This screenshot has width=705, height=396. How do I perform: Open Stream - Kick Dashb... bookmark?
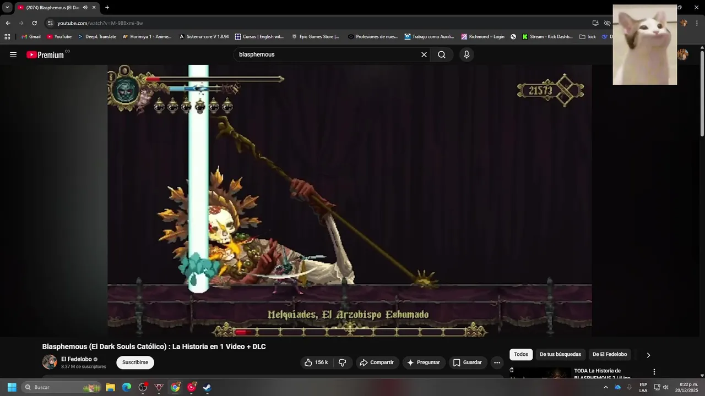click(547, 37)
